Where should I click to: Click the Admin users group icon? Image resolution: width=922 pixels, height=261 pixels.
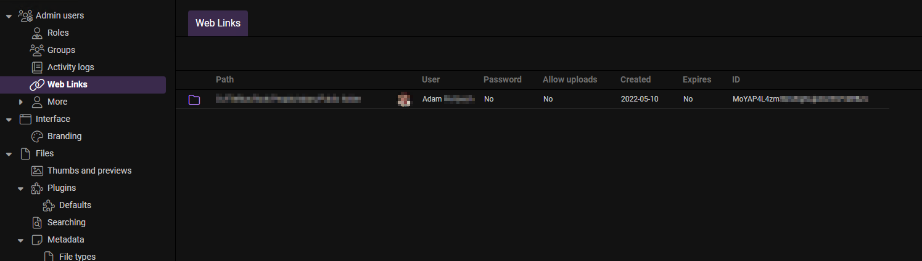[x=25, y=15]
